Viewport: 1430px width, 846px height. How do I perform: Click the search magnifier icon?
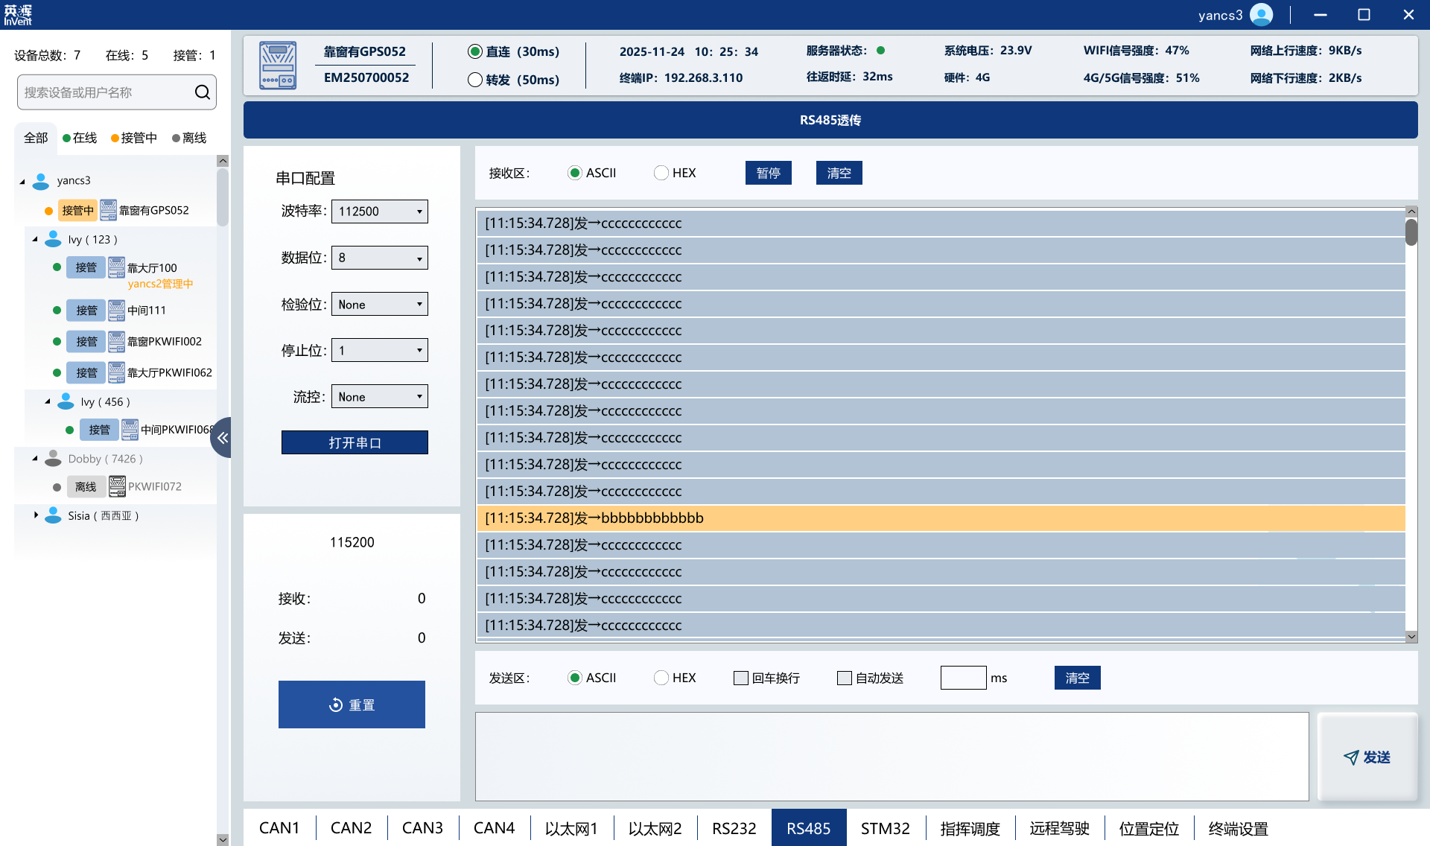point(202,92)
